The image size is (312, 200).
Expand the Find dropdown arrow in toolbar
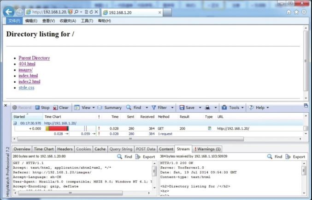coord(147,108)
